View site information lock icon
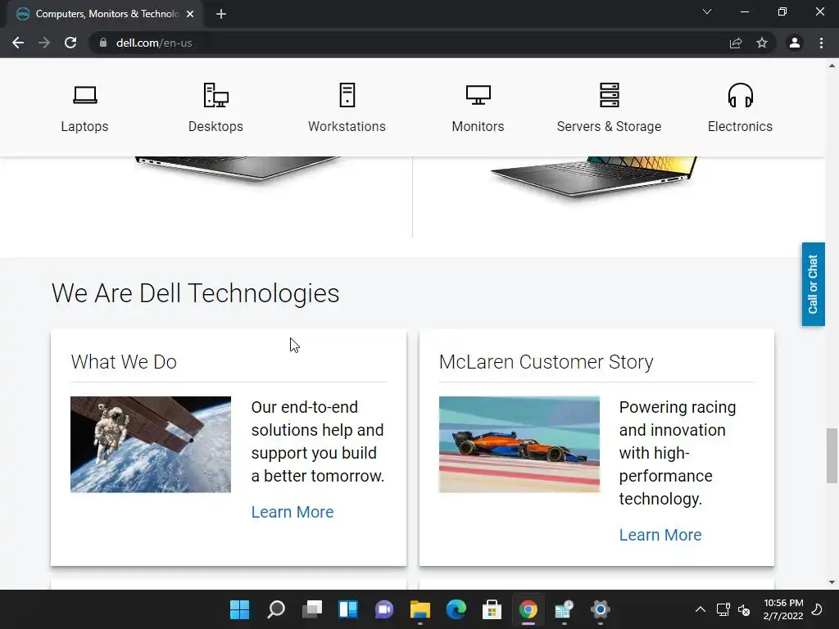 tap(102, 43)
